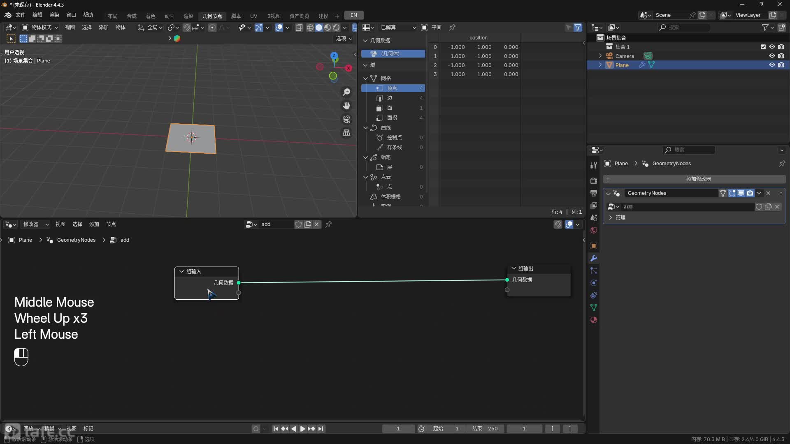Play the animation in reverse
Viewport: 790px width, 444px height.
pyautogui.click(x=294, y=429)
